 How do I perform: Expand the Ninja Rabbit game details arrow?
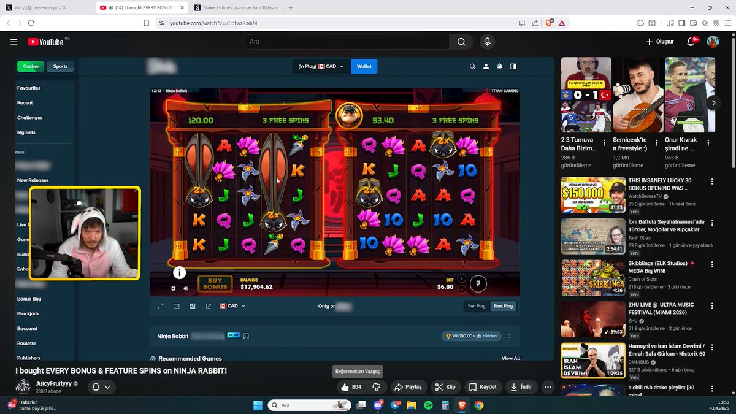510,336
